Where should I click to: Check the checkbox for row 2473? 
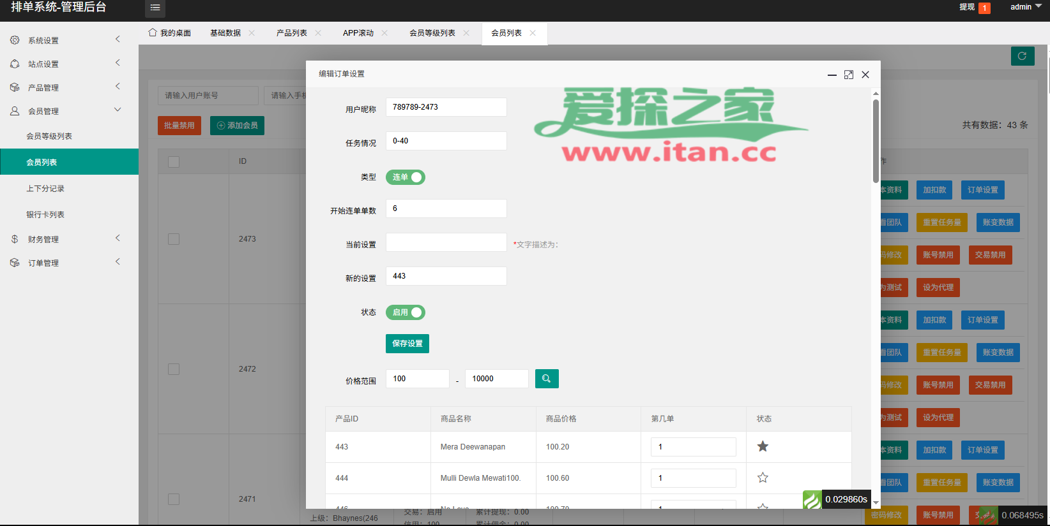click(174, 239)
